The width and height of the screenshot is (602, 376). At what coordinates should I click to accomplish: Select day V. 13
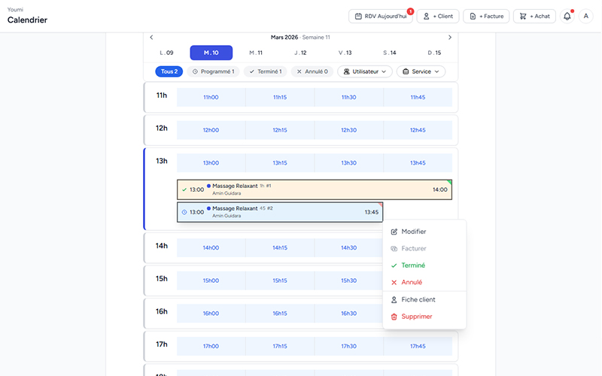click(345, 53)
